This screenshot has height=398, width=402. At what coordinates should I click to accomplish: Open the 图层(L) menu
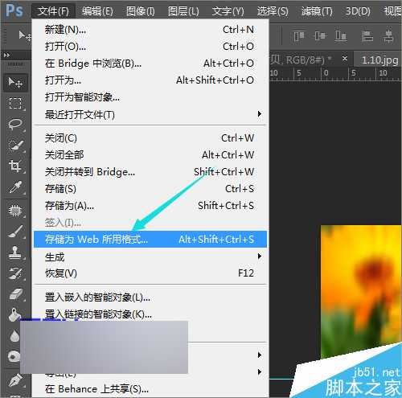183,11
